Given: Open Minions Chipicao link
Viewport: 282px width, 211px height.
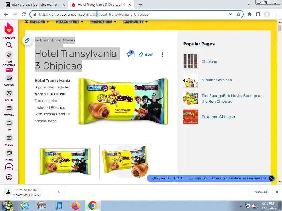Looking at the screenshot, I should (x=216, y=80).
